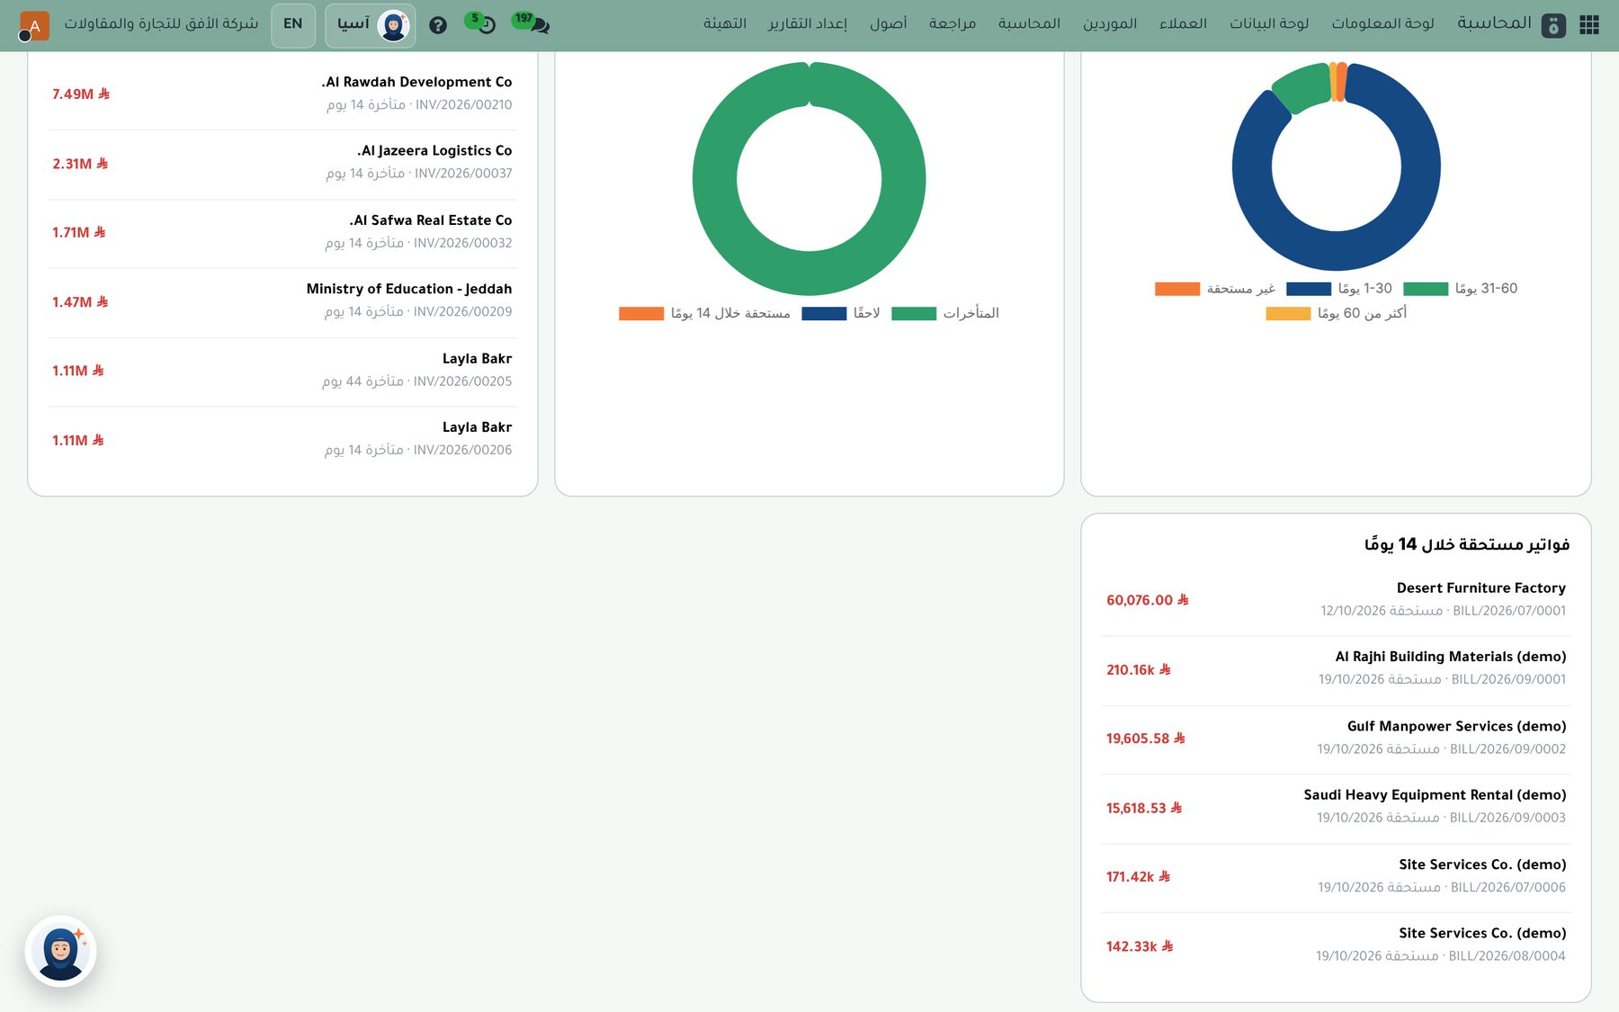Open the floating assistant avatar bubble
Image resolution: width=1619 pixels, height=1012 pixels.
[60, 951]
